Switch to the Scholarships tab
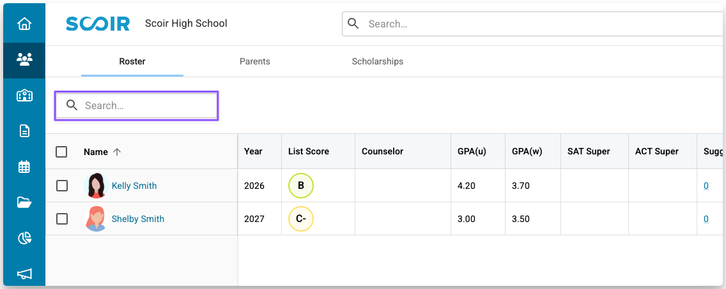 [377, 62]
